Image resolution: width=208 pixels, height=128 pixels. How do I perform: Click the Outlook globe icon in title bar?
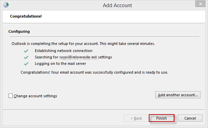click(x=6, y=5)
